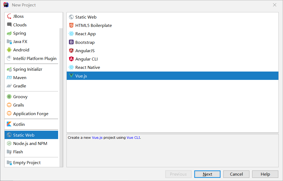Select Android project type
This screenshot has height=181, width=283.
pos(32,50)
